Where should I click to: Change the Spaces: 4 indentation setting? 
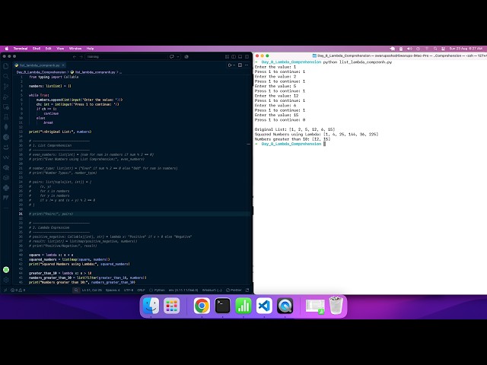click(113, 290)
